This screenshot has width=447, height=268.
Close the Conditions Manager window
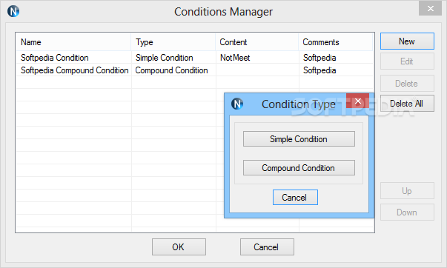(430, 9)
